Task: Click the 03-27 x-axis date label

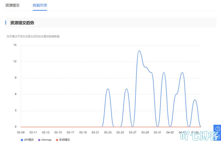Action: pos(133,132)
